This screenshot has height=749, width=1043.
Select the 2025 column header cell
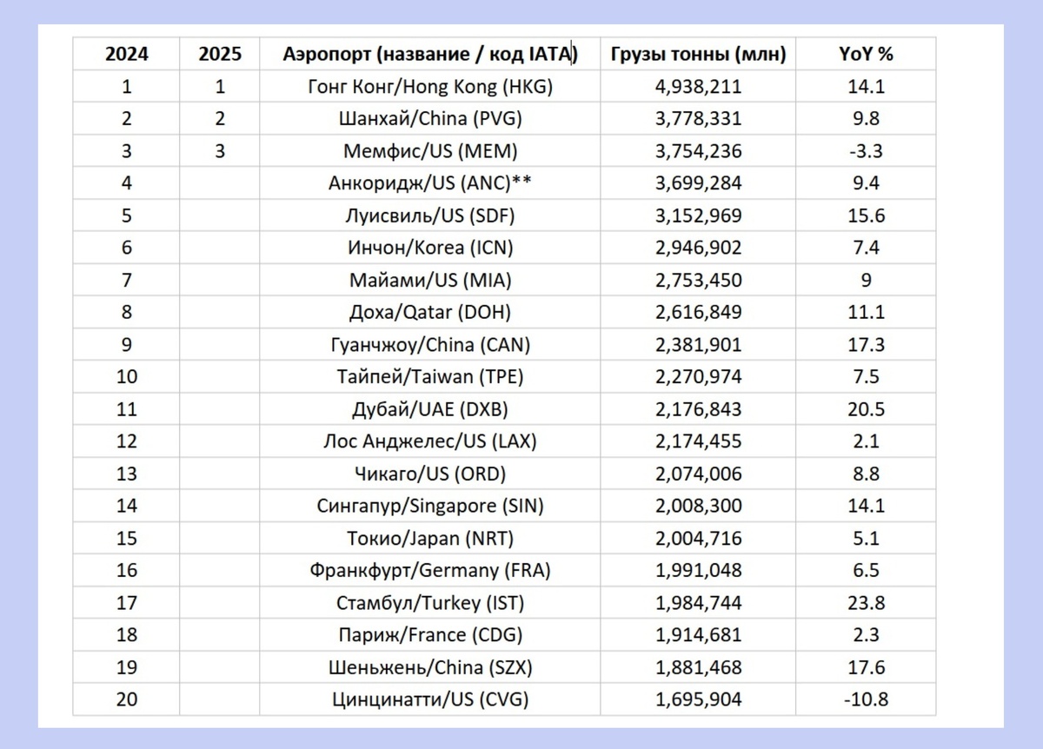coord(220,54)
